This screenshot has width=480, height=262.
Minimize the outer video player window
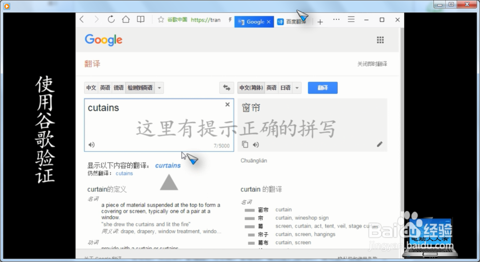pyautogui.click(x=440, y=5)
